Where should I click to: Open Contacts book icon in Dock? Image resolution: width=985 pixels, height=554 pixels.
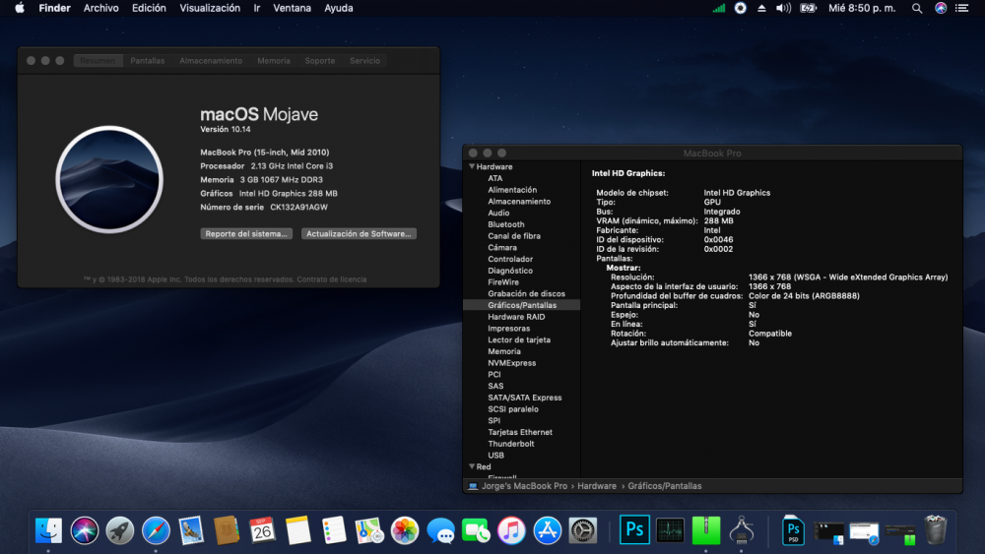coord(227,530)
